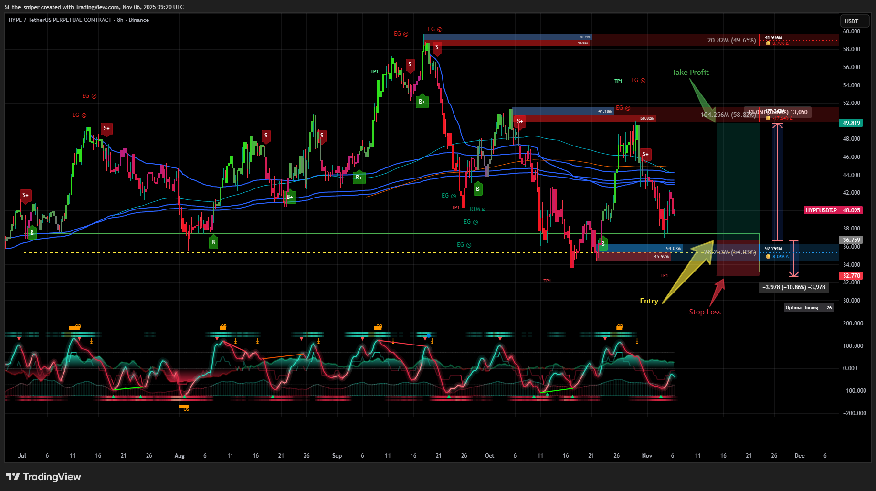Click the 200.000 oscillator axis label
This screenshot has height=491, width=876.
(x=853, y=324)
